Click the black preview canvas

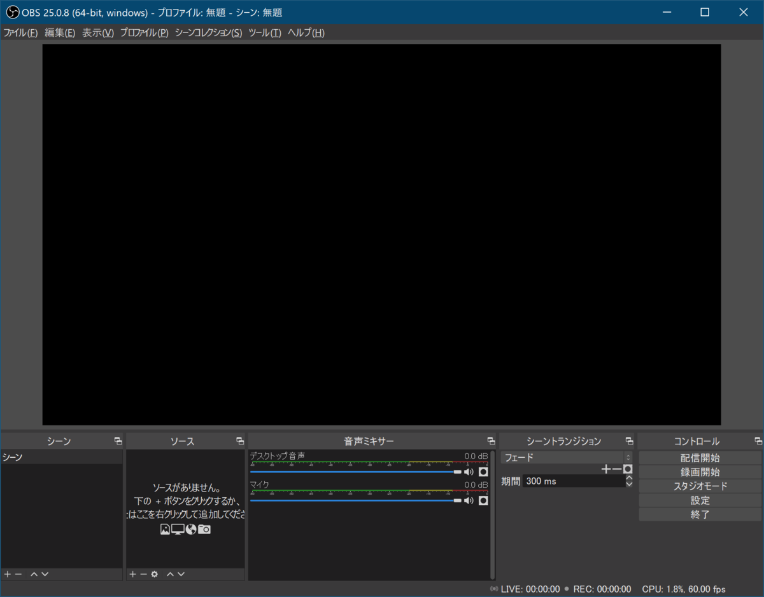tap(381, 234)
